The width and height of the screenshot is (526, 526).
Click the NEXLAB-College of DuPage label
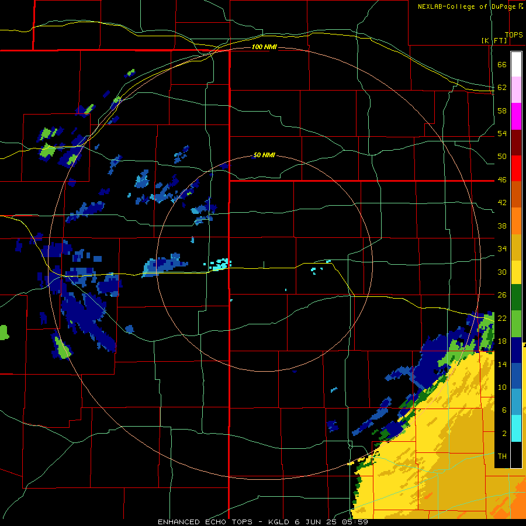[470, 6]
